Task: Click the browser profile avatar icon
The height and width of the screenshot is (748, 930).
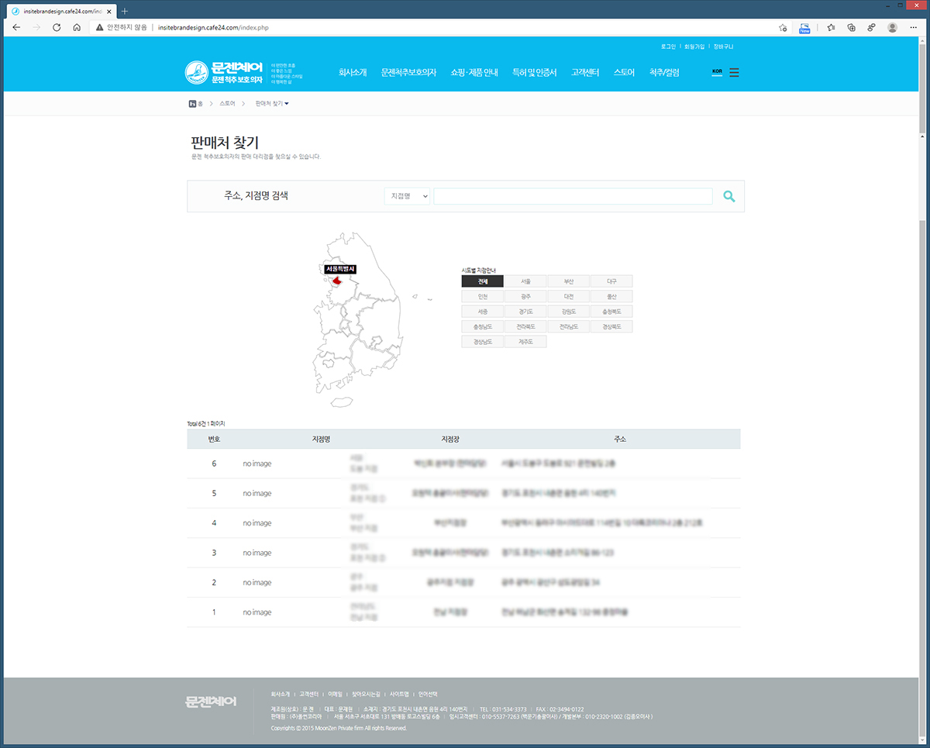Action: 892,27
